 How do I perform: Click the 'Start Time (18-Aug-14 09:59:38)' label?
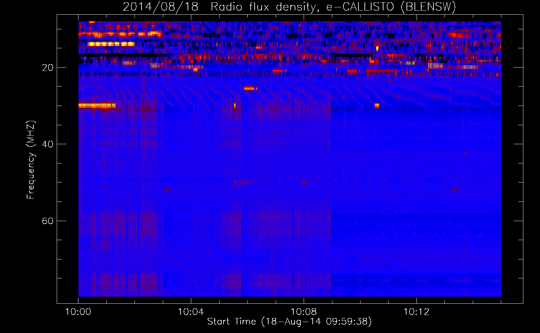tap(289, 322)
